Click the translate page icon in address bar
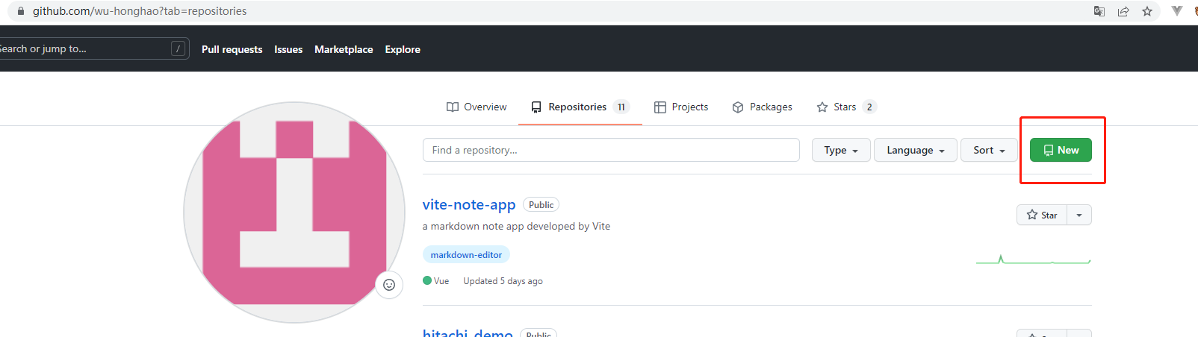The height and width of the screenshot is (337, 1198). coord(1099,11)
